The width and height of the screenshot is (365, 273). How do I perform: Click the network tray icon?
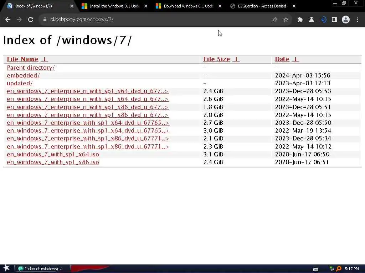click(332, 269)
